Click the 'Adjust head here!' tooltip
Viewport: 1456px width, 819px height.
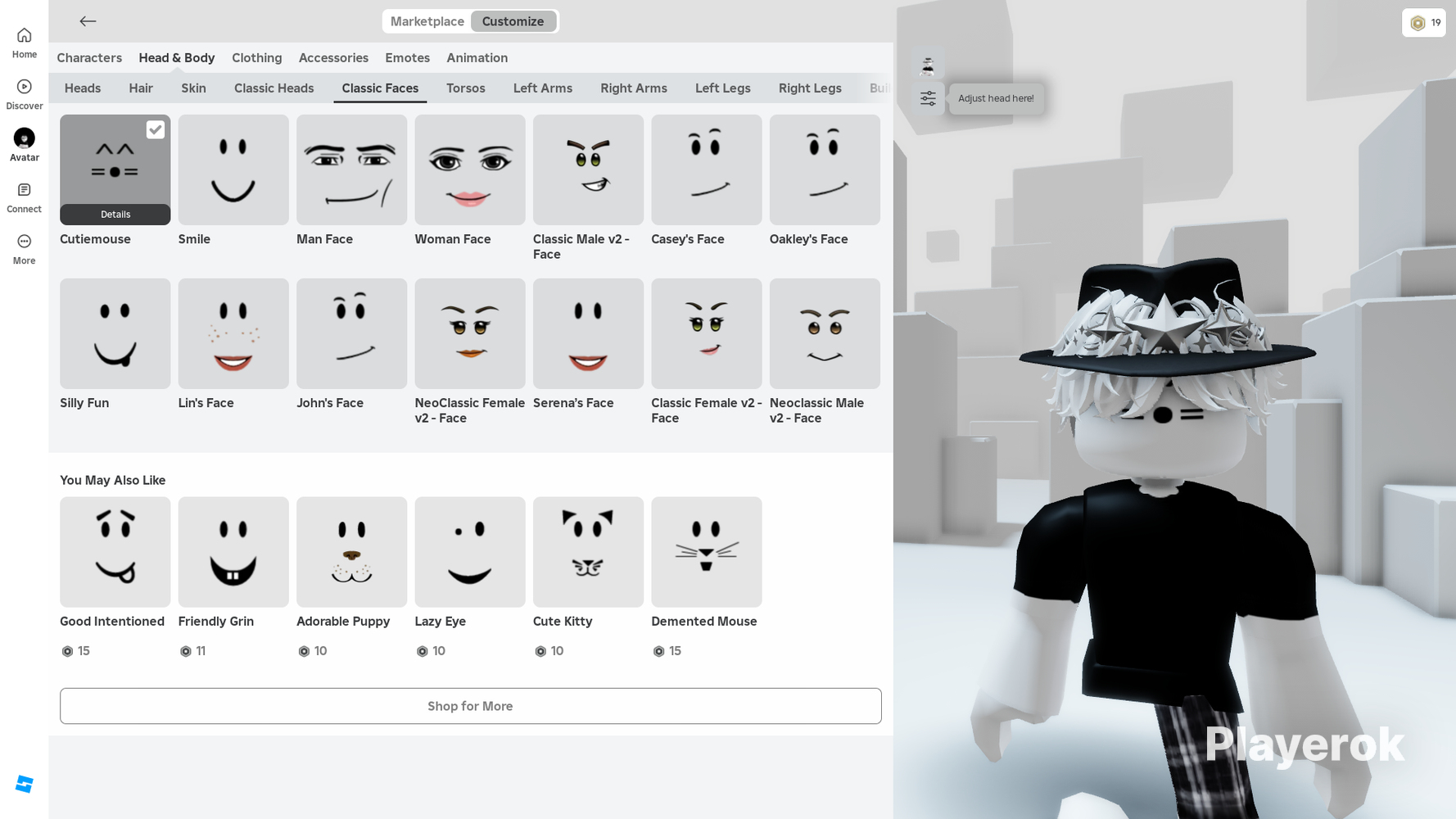point(996,98)
